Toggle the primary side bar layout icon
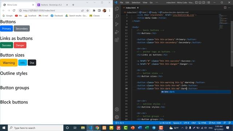Screen dimensions: 233x131 [197, 3]
